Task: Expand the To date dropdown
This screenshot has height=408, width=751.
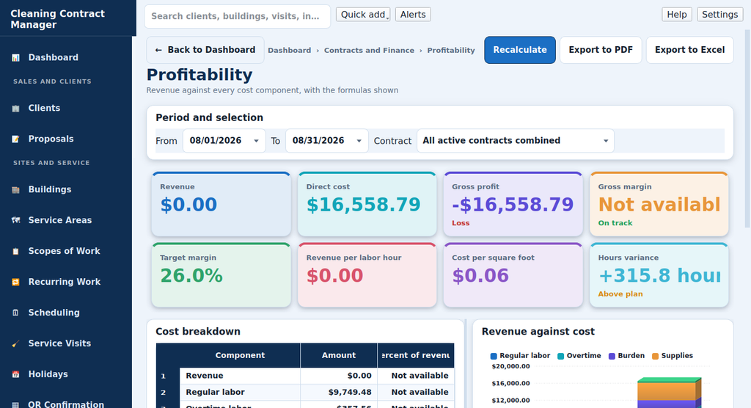Action: click(x=327, y=140)
